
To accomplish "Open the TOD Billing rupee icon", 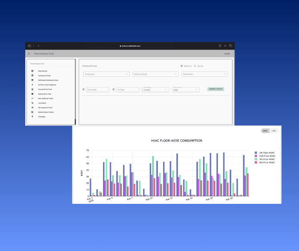I will 32,117.
